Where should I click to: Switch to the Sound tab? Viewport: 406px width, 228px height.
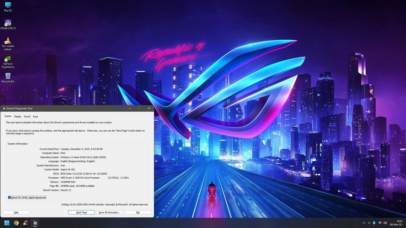click(x=27, y=117)
